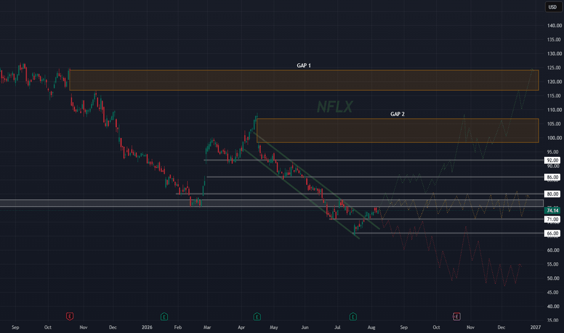The image size is (564, 333).
Task: Click the 40.00 price axis label
Action: click(553, 306)
